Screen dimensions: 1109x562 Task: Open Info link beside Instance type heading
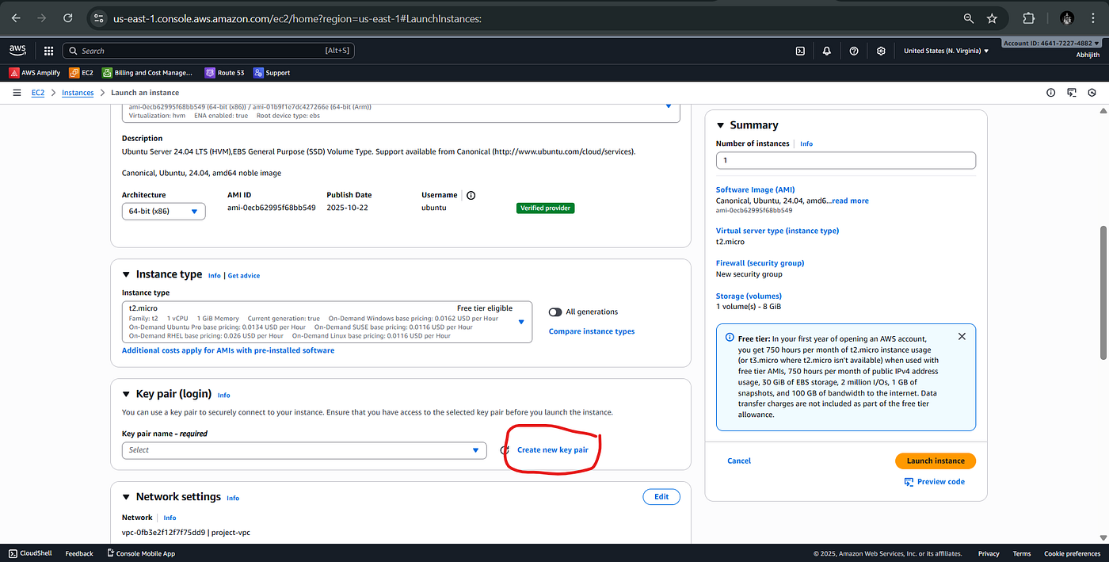point(215,276)
